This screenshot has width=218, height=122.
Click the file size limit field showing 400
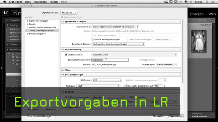point(159,86)
